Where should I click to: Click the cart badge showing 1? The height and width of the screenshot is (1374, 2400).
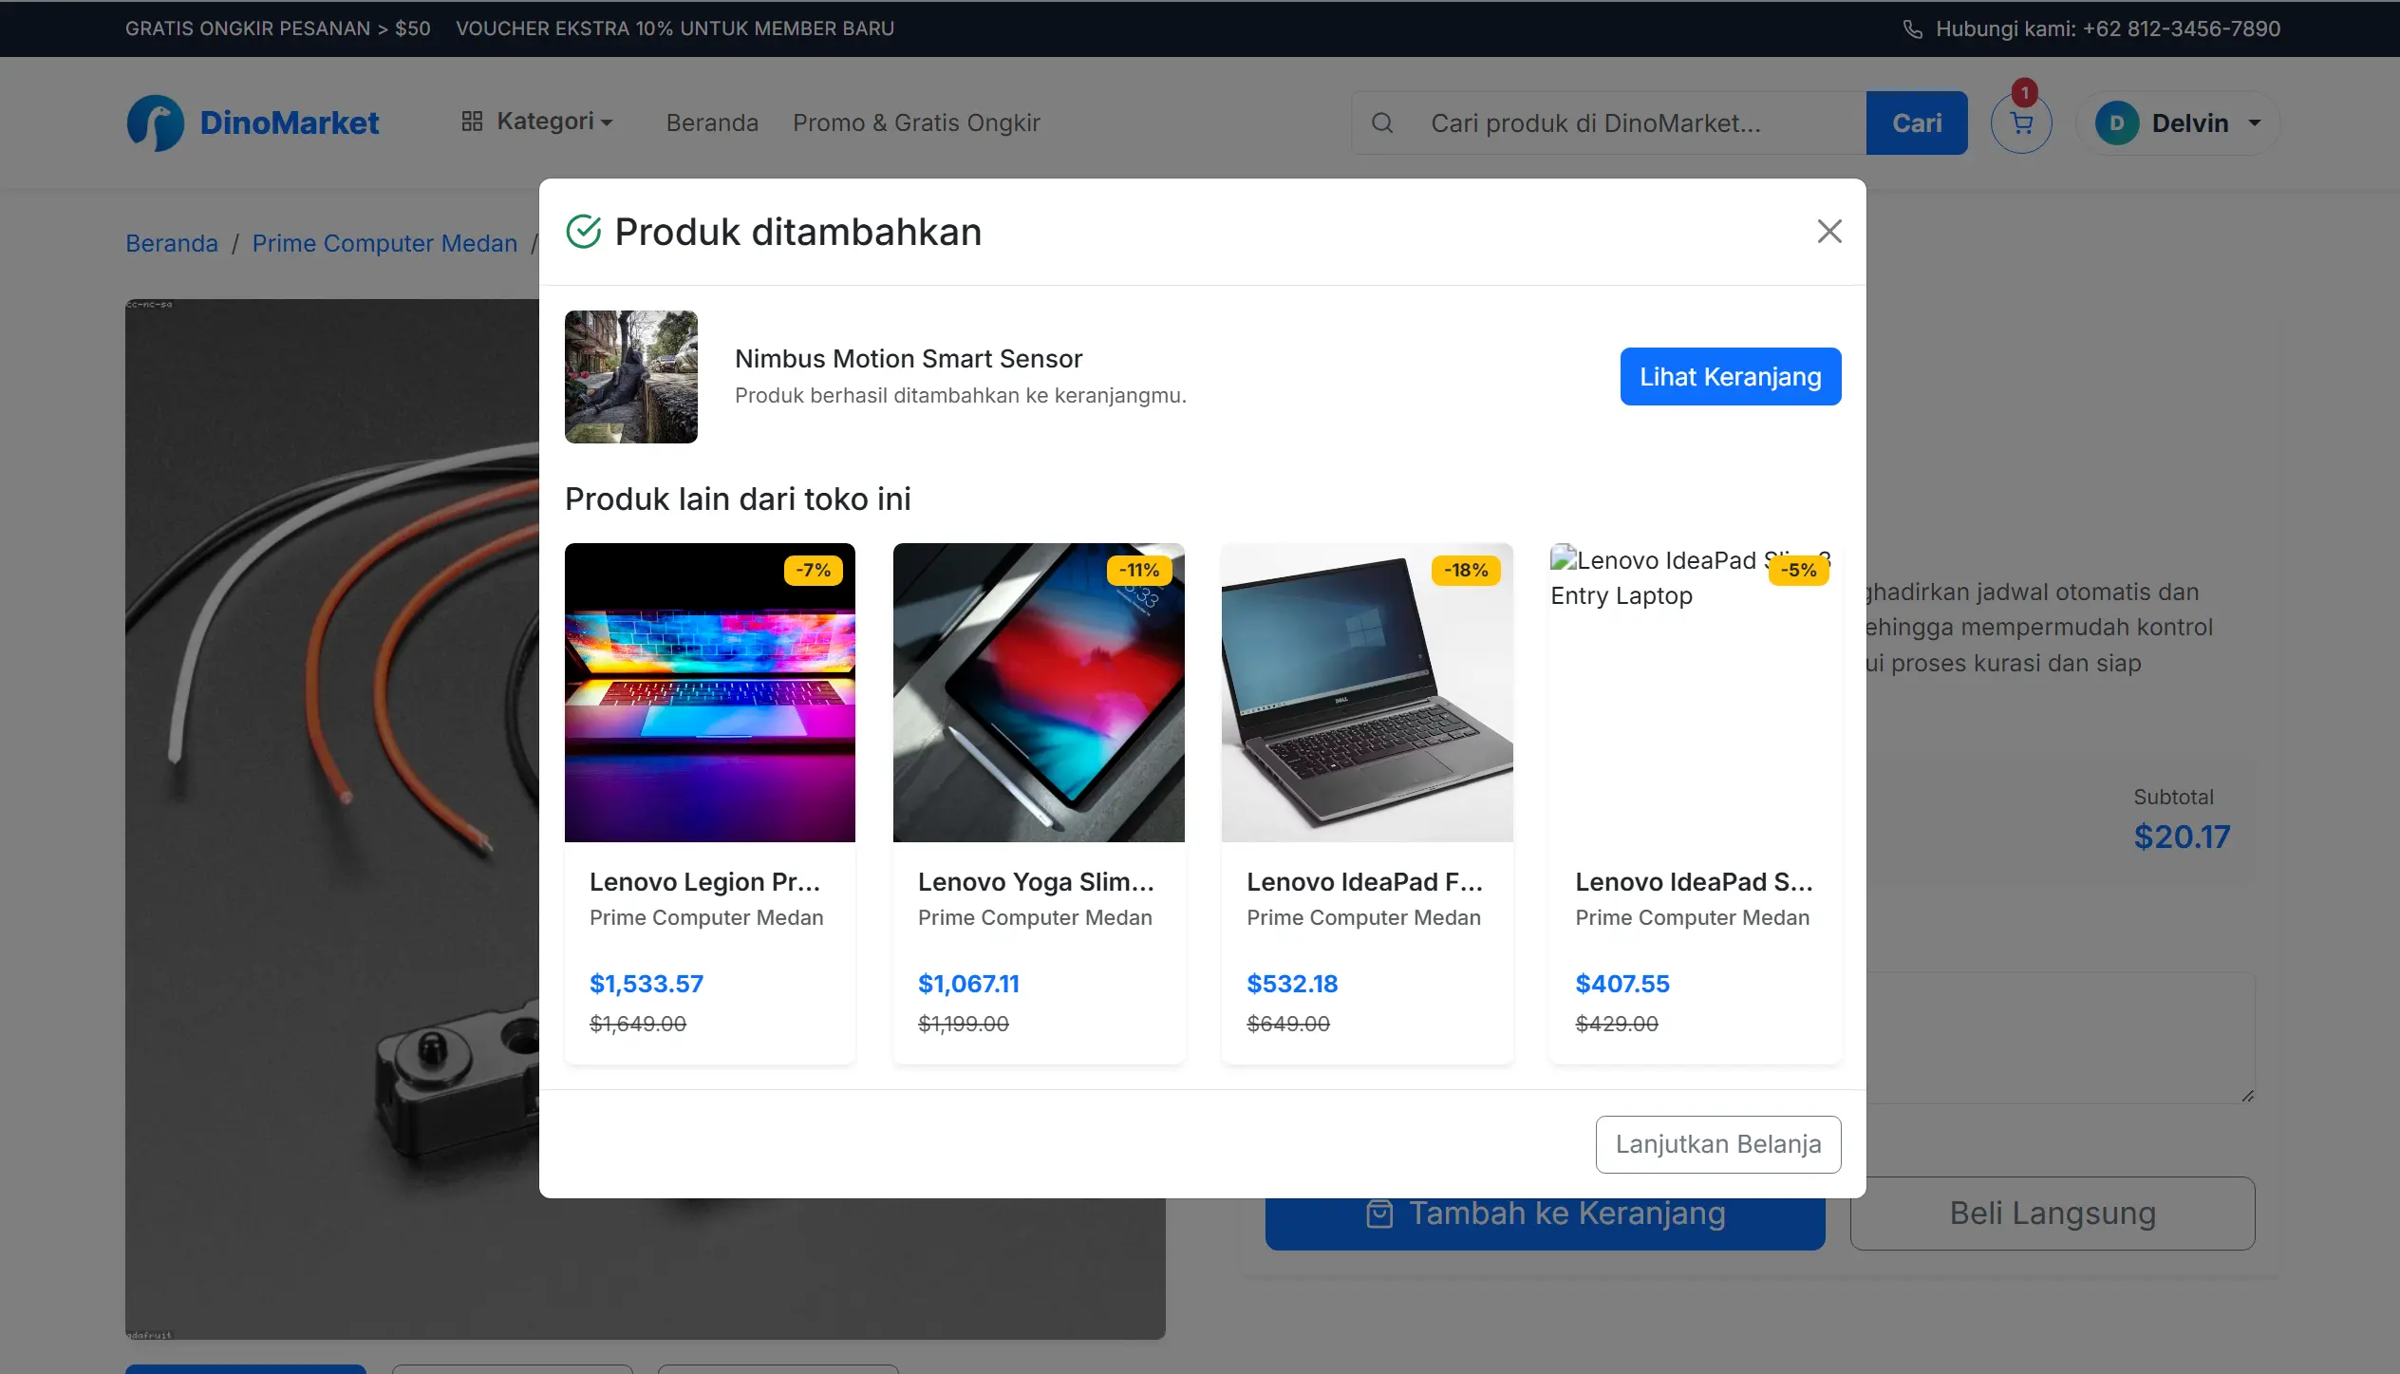(x=2025, y=92)
